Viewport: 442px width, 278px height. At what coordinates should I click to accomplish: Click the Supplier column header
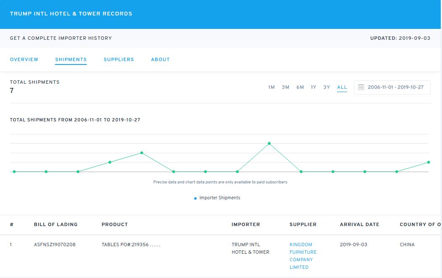click(303, 224)
